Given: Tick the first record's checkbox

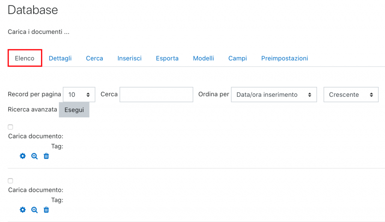Looking at the screenshot, I should [x=10, y=127].
